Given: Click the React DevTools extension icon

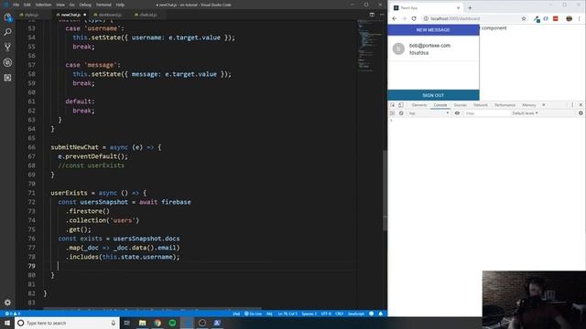Looking at the screenshot, I should tap(546, 18).
